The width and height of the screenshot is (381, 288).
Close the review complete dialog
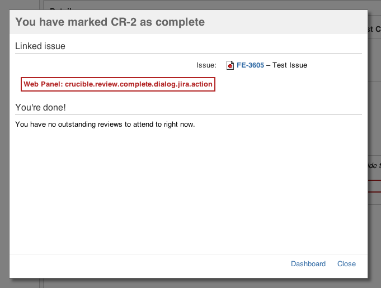tap(346, 264)
